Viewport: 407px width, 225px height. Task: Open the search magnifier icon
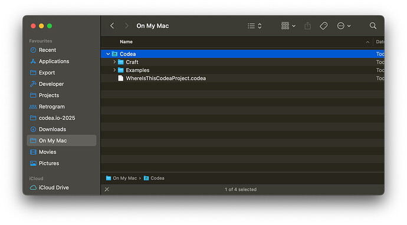point(373,26)
